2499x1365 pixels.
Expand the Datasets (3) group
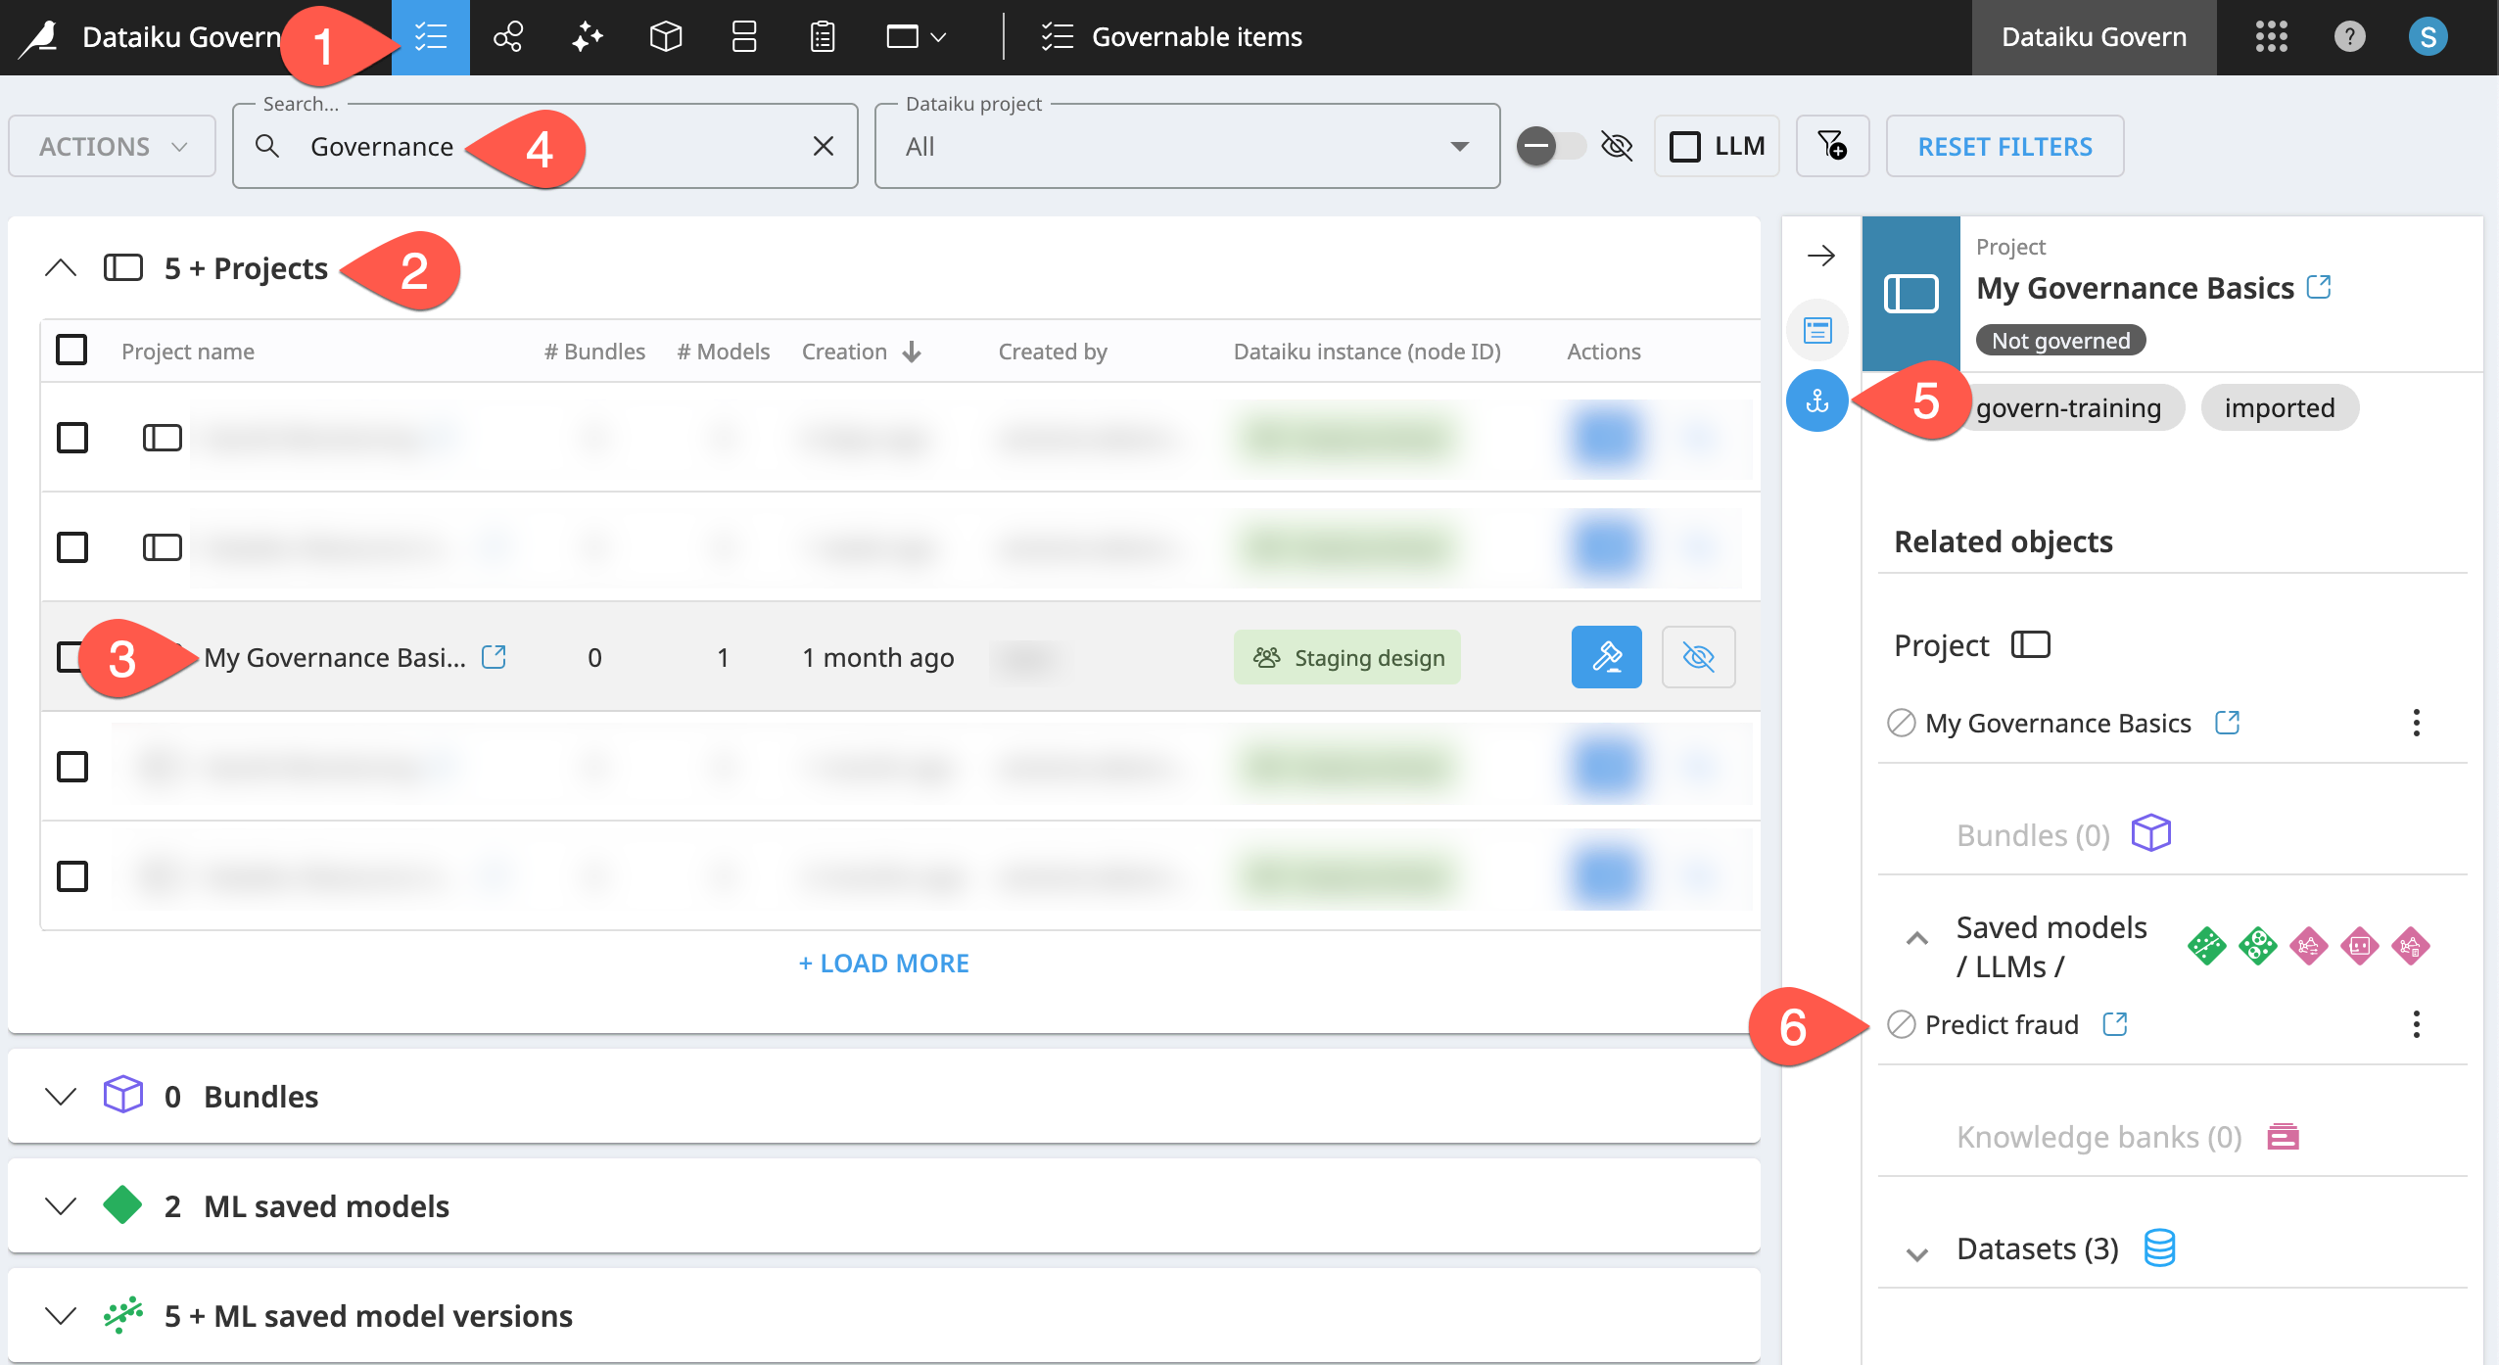(x=1916, y=1253)
